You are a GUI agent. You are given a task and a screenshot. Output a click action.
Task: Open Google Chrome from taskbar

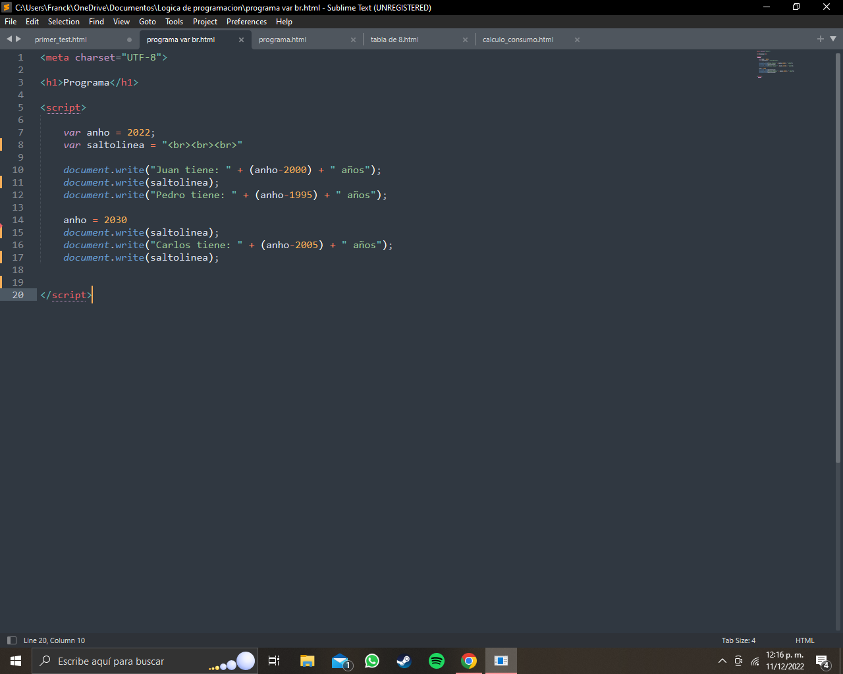click(469, 661)
